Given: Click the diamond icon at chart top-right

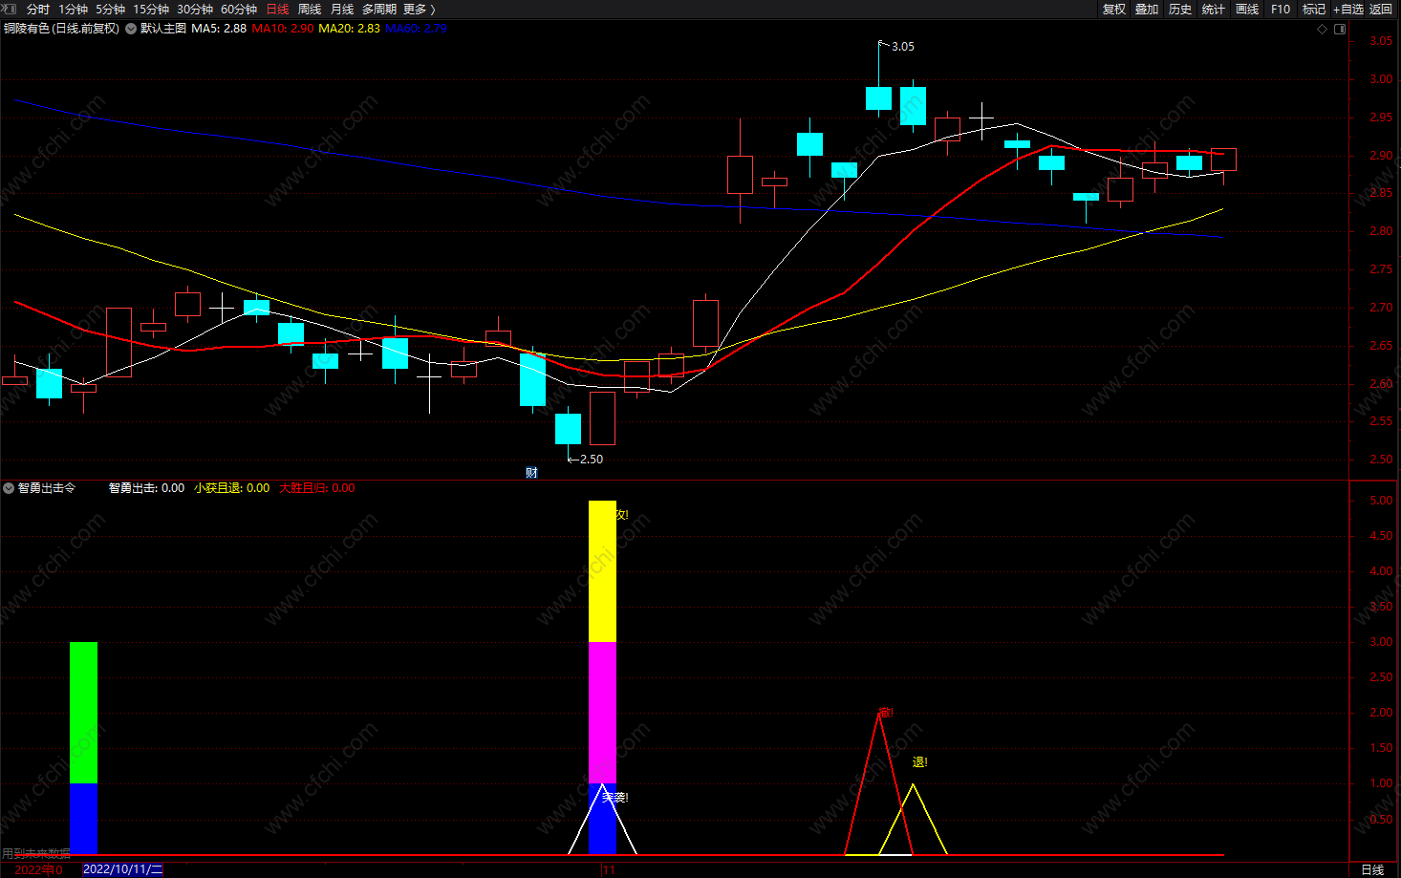Looking at the screenshot, I should [x=1323, y=29].
